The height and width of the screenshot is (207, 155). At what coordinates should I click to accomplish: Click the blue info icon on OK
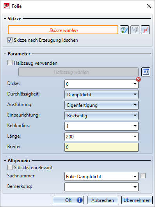(79, 200)
